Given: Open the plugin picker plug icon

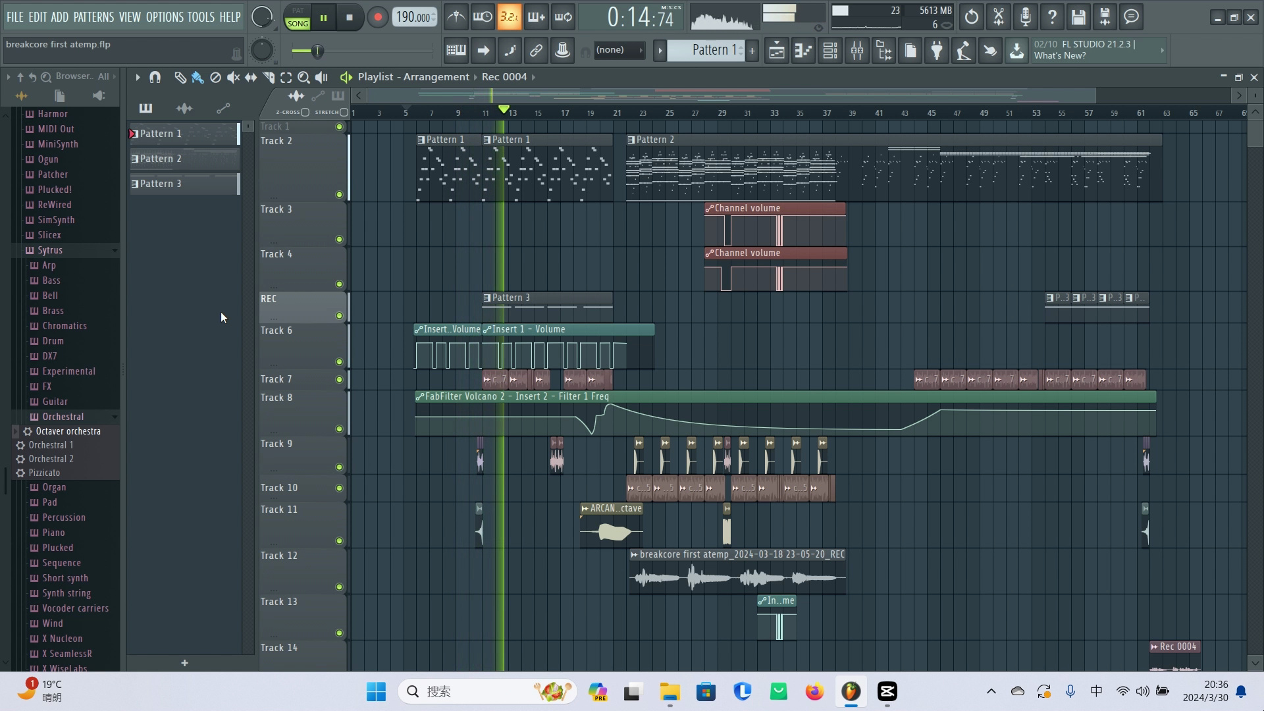Looking at the screenshot, I should 936,51.
